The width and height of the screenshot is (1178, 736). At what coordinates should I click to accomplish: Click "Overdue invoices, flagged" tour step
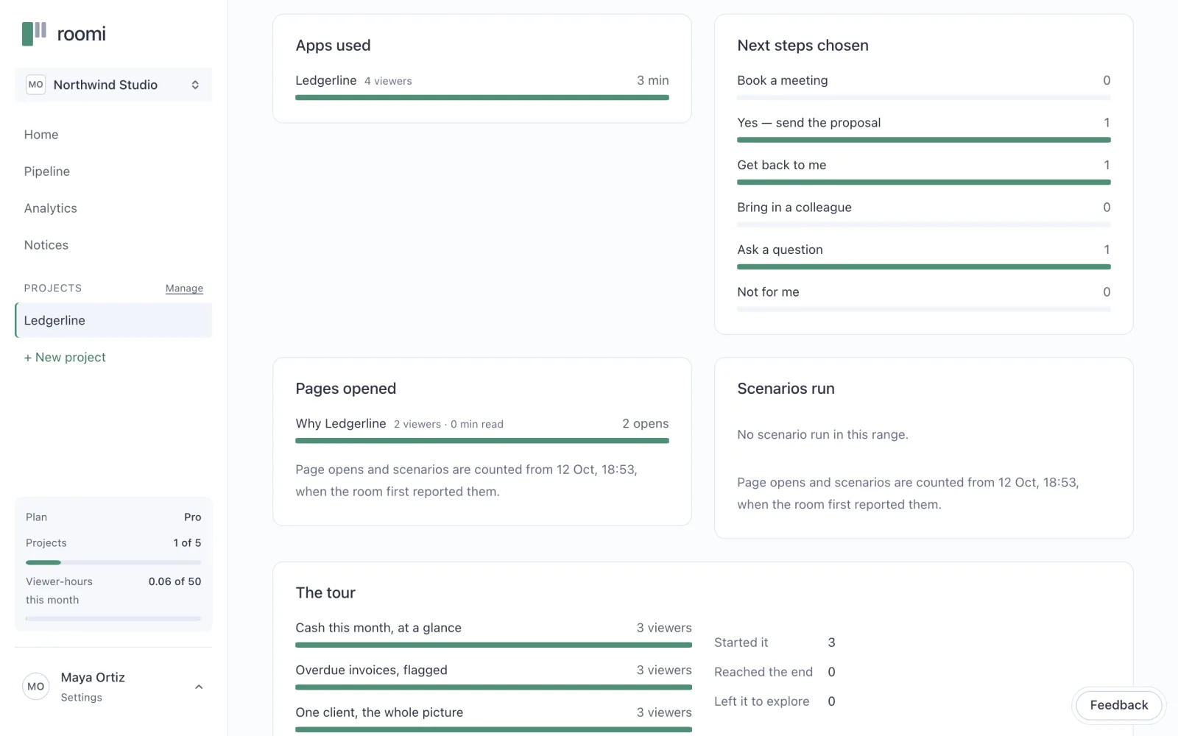[x=493, y=676]
